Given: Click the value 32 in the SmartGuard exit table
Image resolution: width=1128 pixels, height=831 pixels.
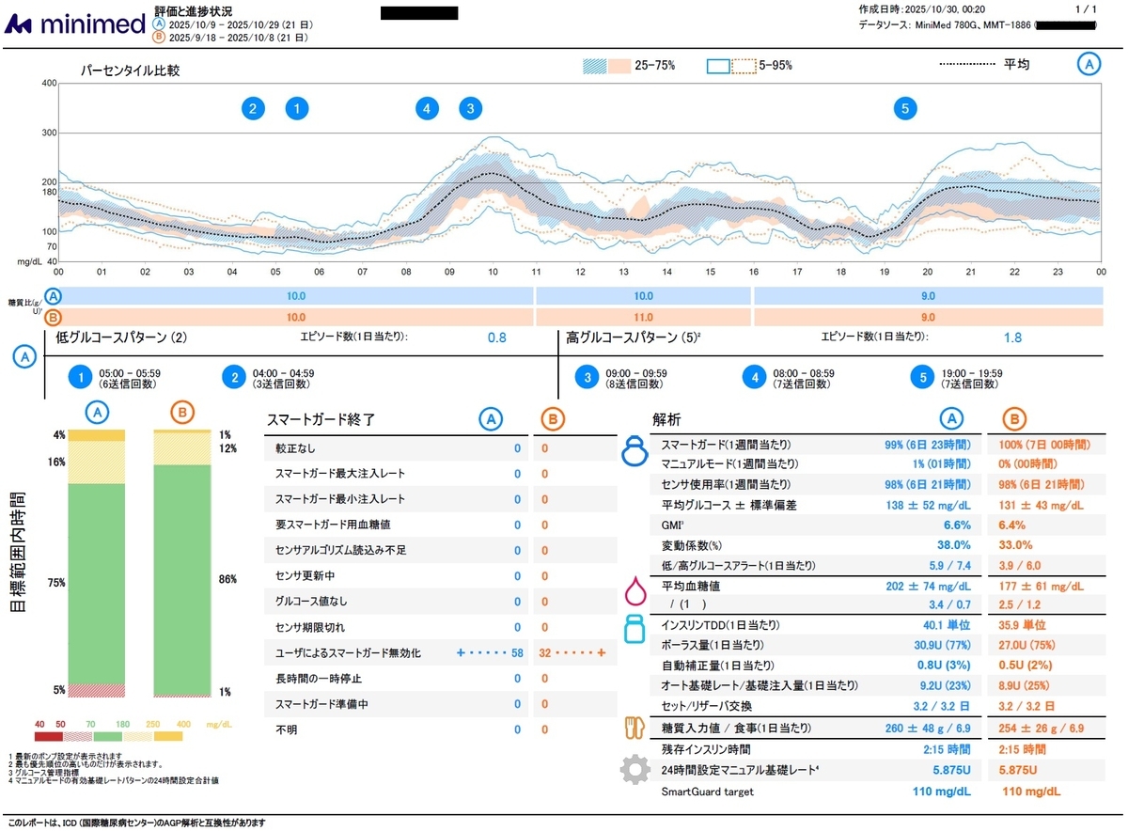Looking at the screenshot, I should 546,652.
